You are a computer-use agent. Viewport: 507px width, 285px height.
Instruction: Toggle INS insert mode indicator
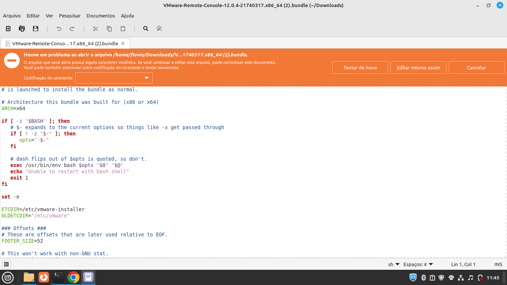tap(498, 264)
